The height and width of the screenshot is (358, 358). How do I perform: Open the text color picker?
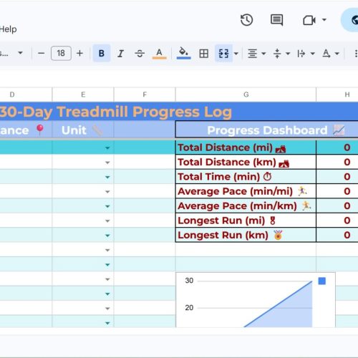pyautogui.click(x=159, y=54)
